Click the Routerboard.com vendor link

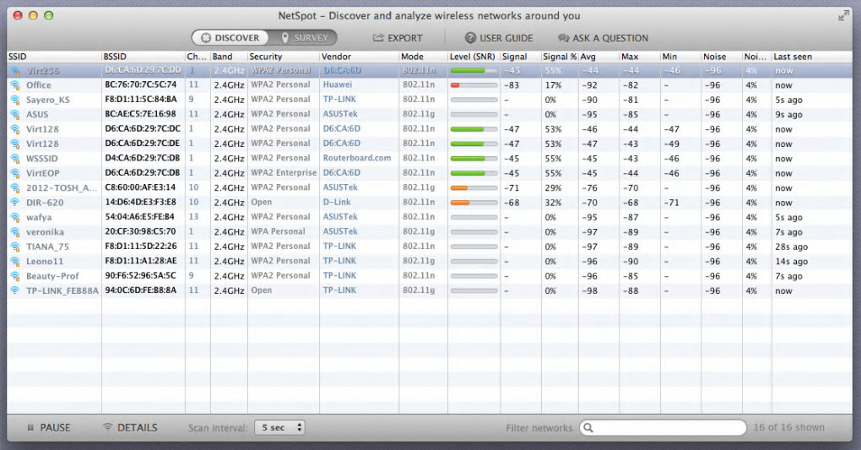pos(357,158)
